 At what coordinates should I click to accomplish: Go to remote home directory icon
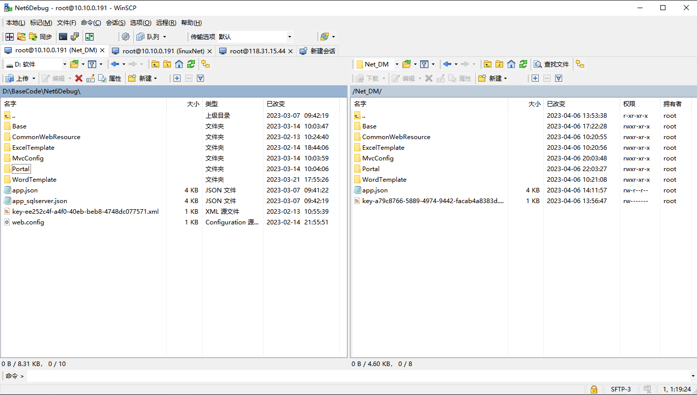click(x=511, y=64)
